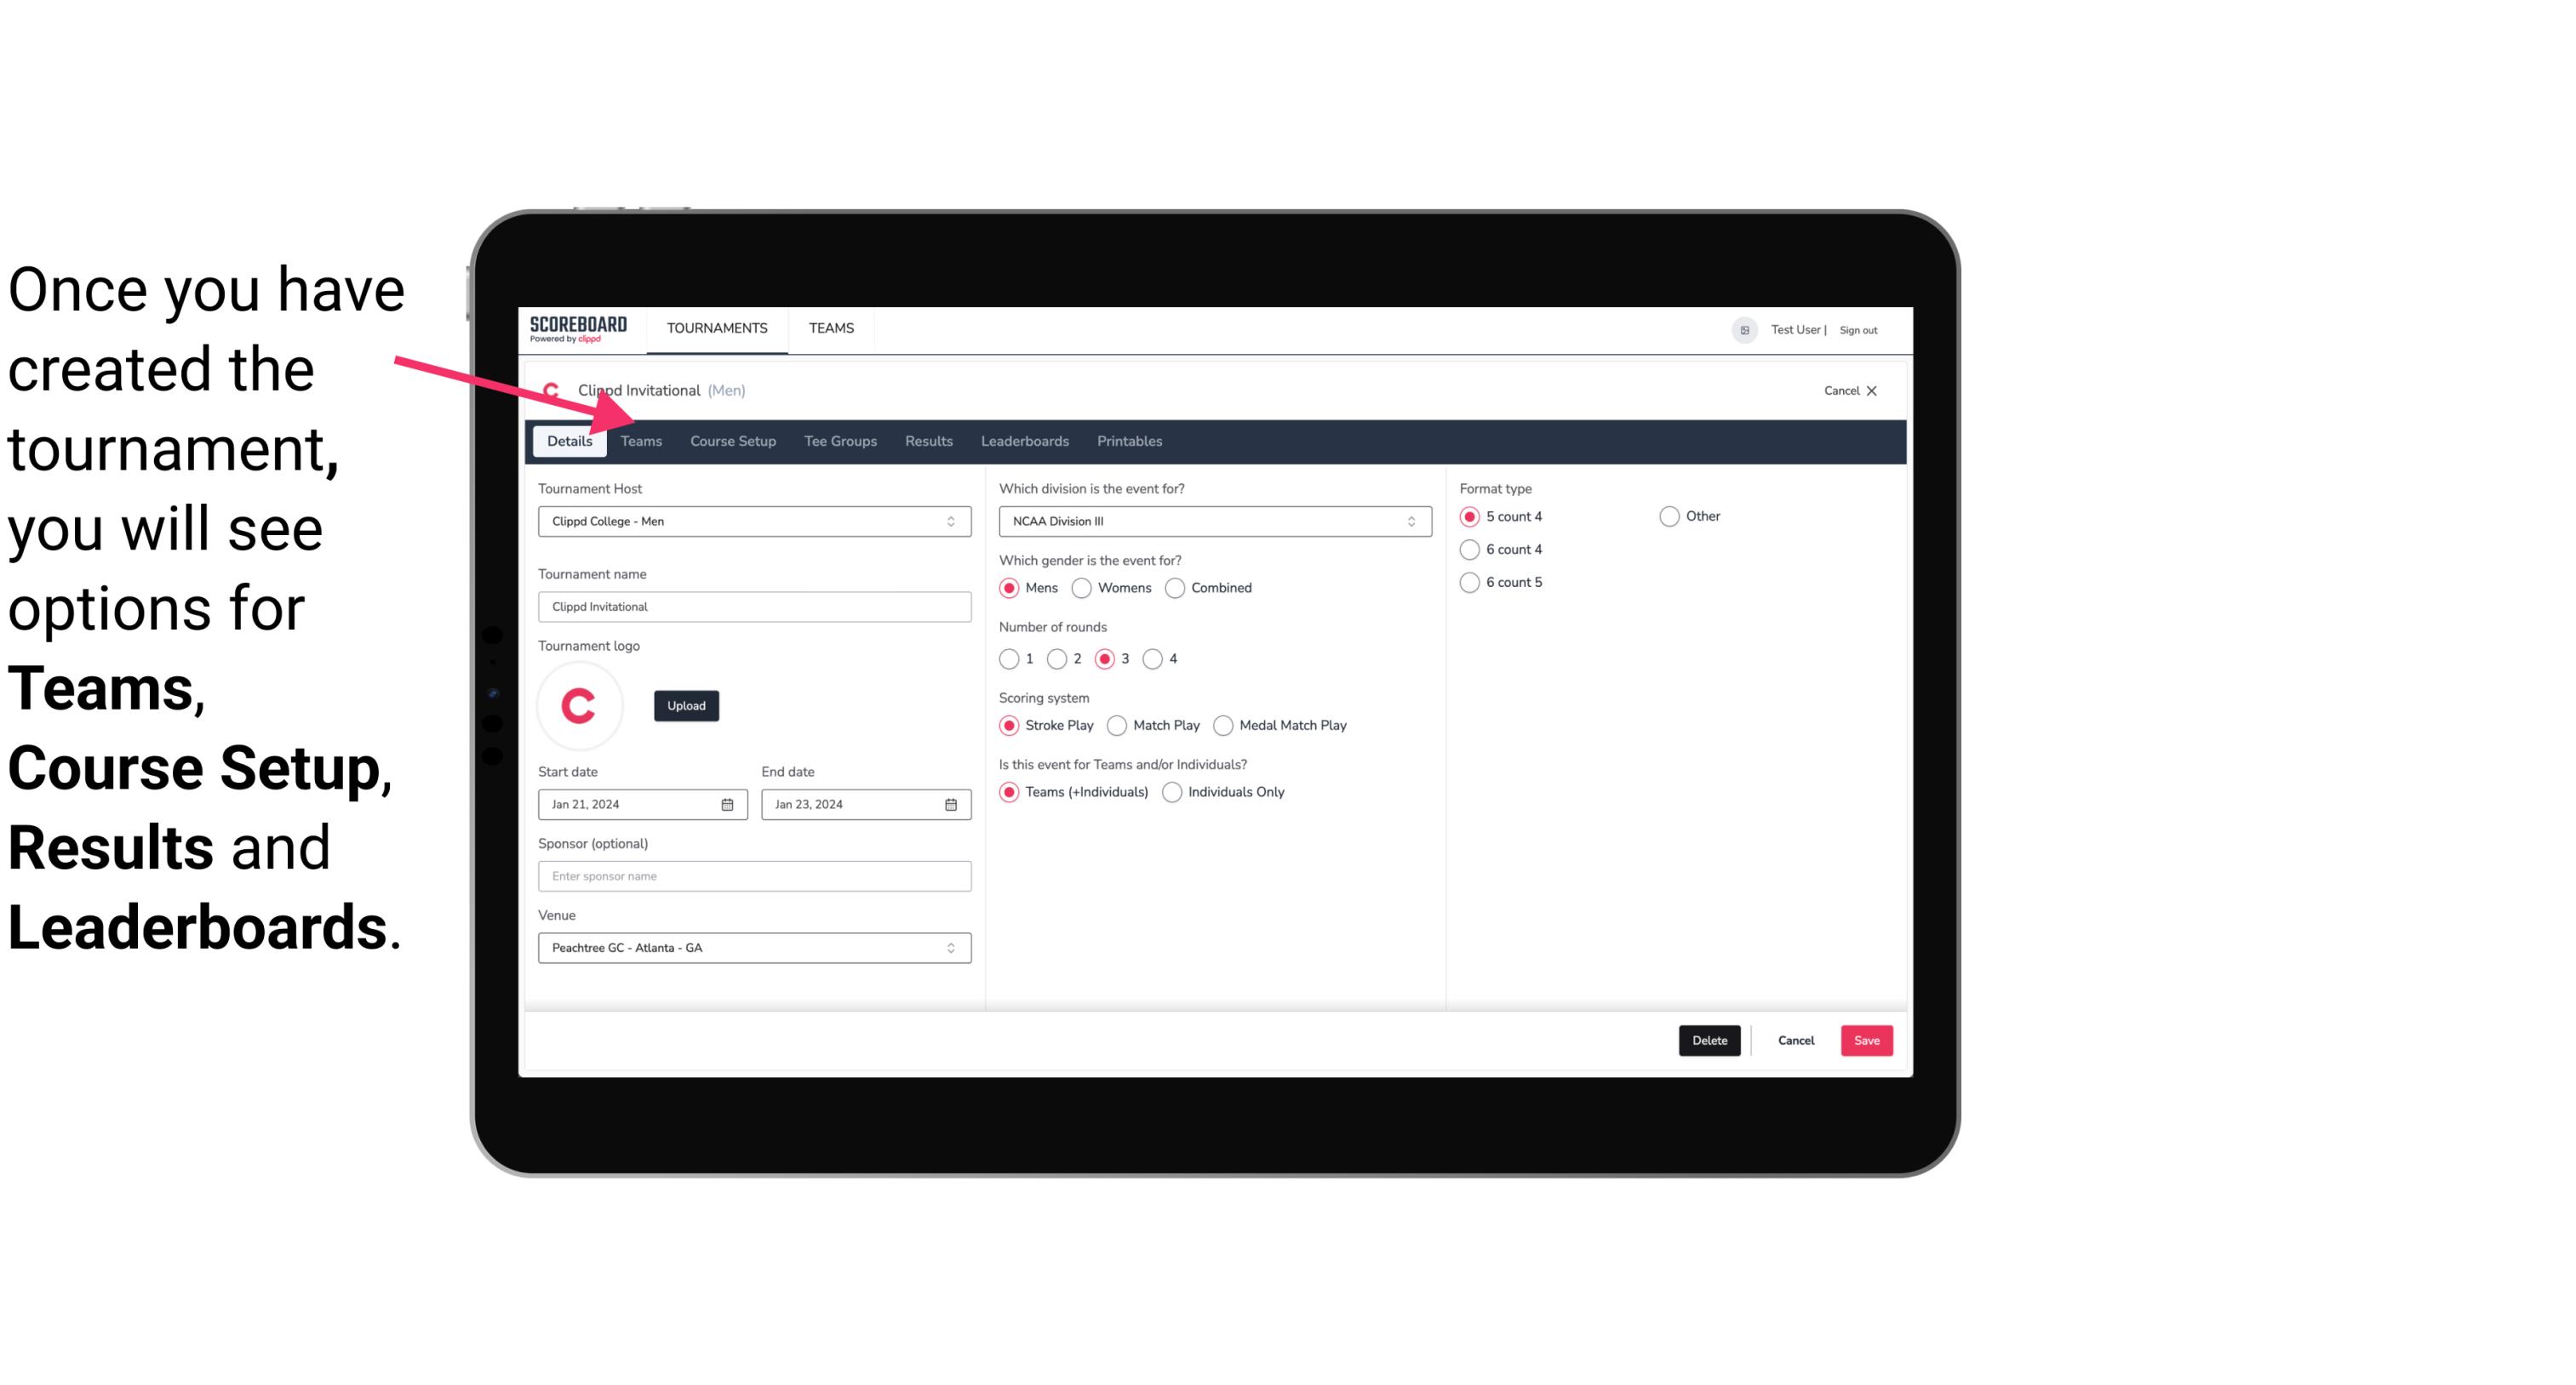The image size is (2576, 1385).
Task: Select the Womens gender radio button
Action: pos(1084,587)
